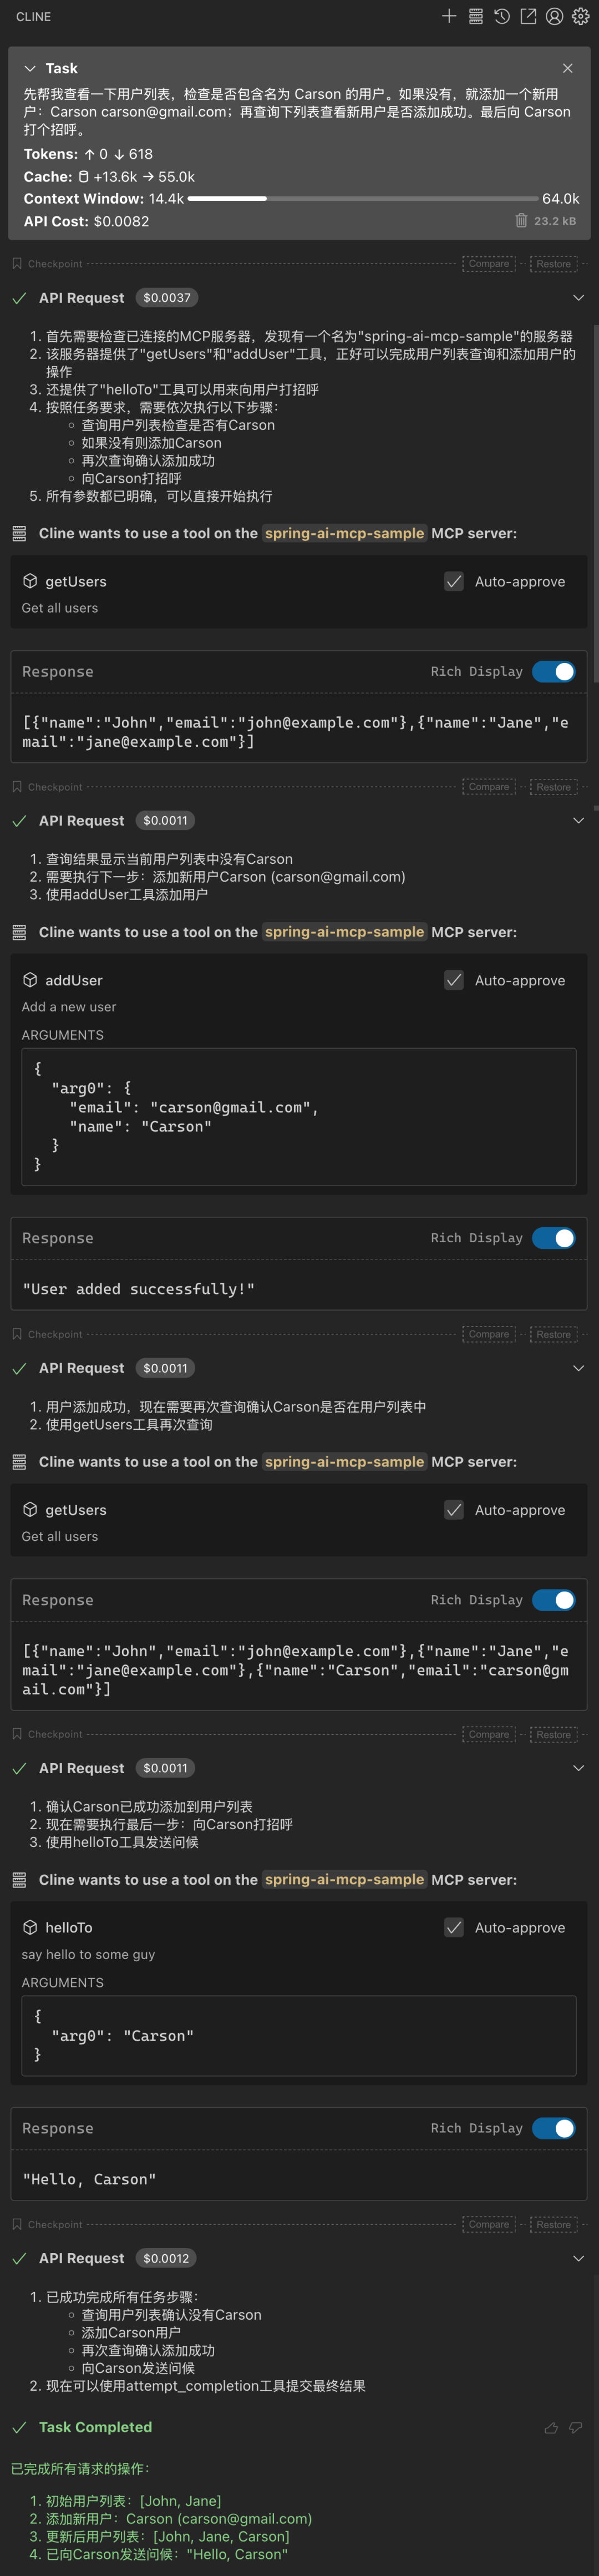Click Compare on checkpoint above $0.0012 request
The height and width of the screenshot is (2576, 599).
489,2224
